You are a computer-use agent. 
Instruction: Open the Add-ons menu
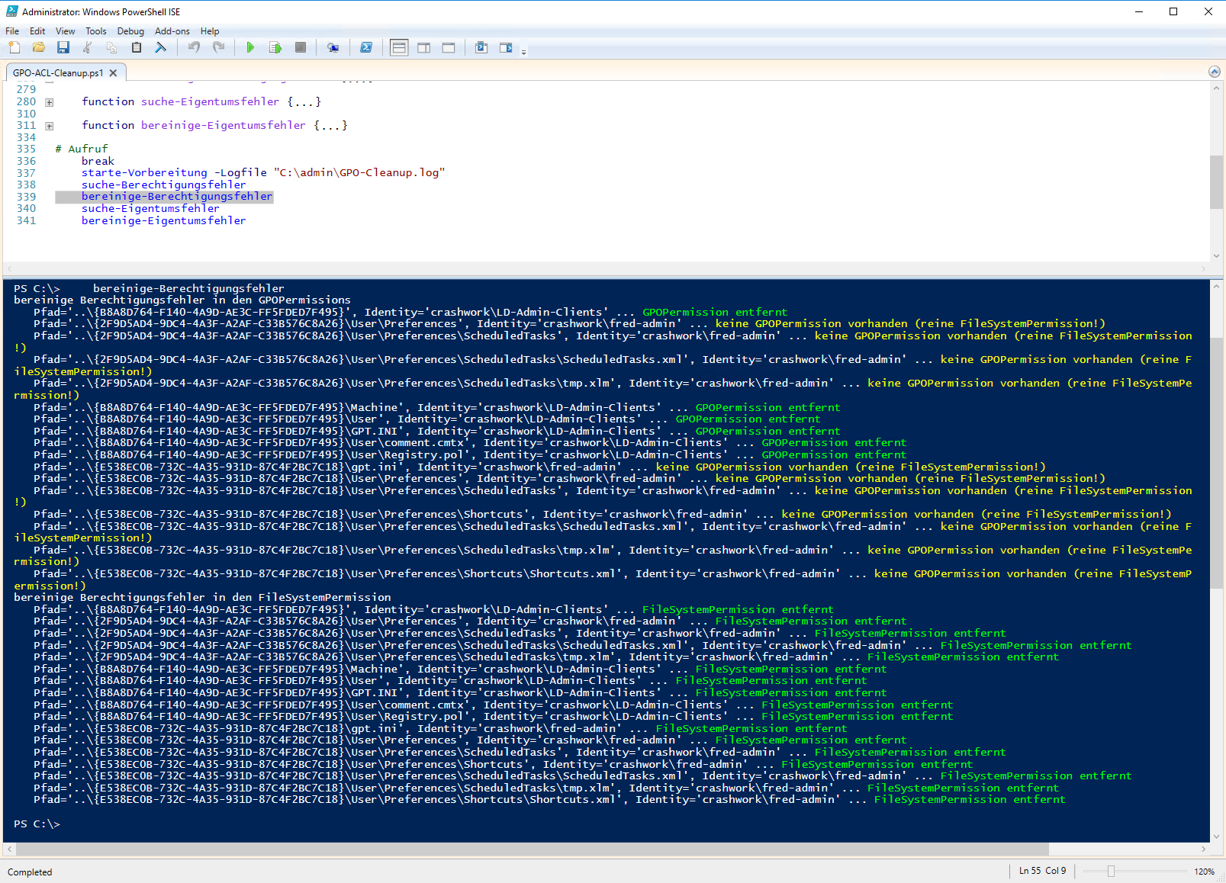point(172,31)
